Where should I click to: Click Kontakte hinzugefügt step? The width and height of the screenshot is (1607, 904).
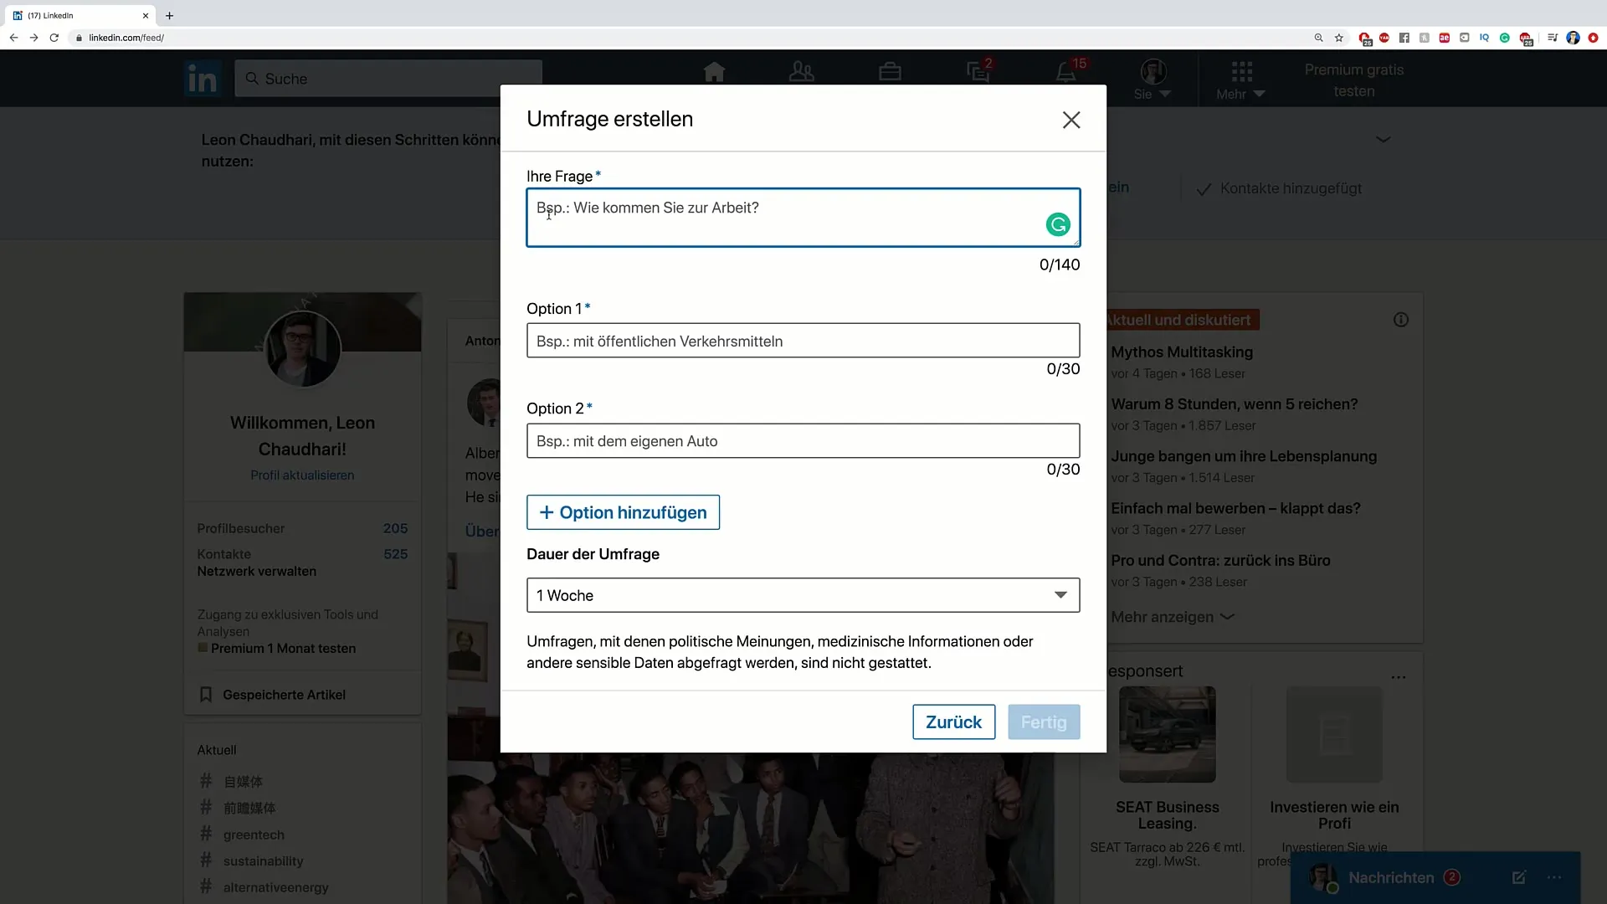point(1280,189)
